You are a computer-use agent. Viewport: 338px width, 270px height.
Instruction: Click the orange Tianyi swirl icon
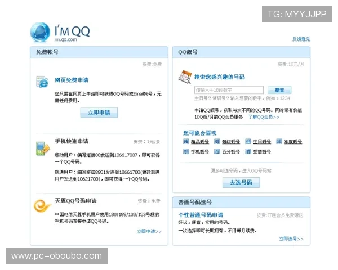coord(42,206)
